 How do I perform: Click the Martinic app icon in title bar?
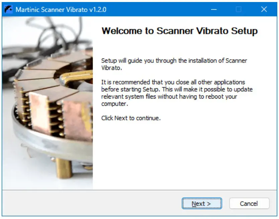click(x=9, y=9)
